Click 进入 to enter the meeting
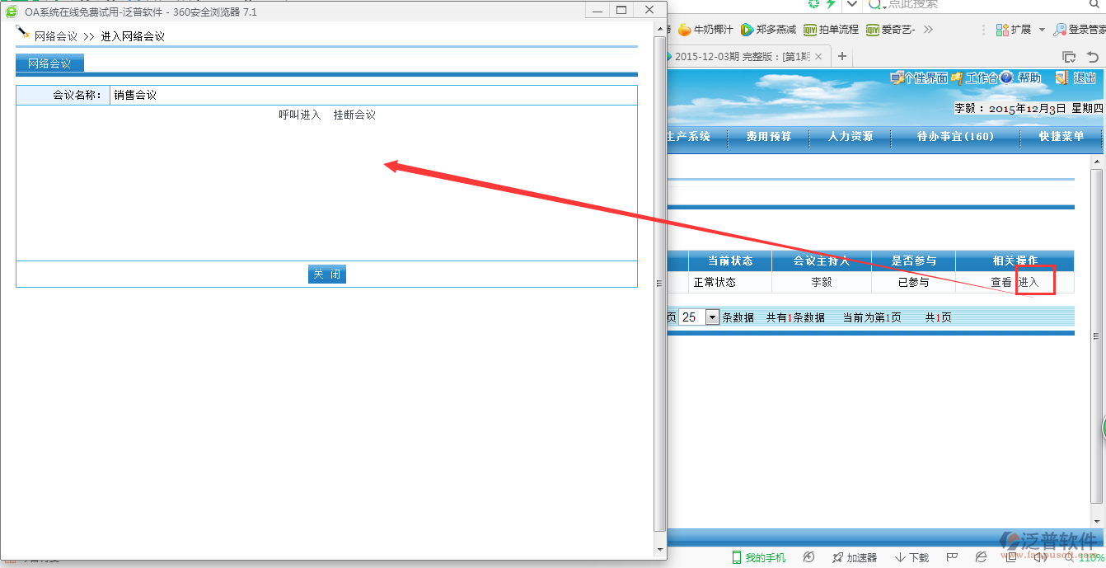This screenshot has height=568, width=1106. pos(1029,282)
